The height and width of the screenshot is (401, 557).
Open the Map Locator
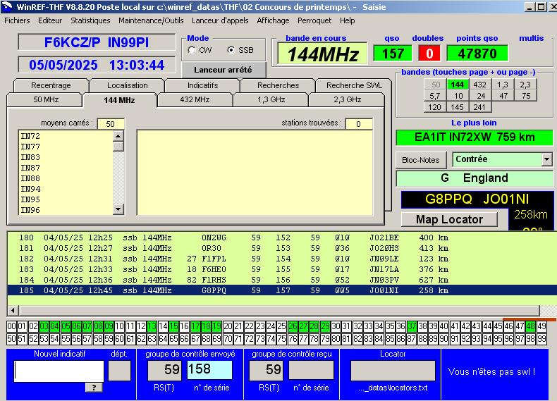coord(449,219)
